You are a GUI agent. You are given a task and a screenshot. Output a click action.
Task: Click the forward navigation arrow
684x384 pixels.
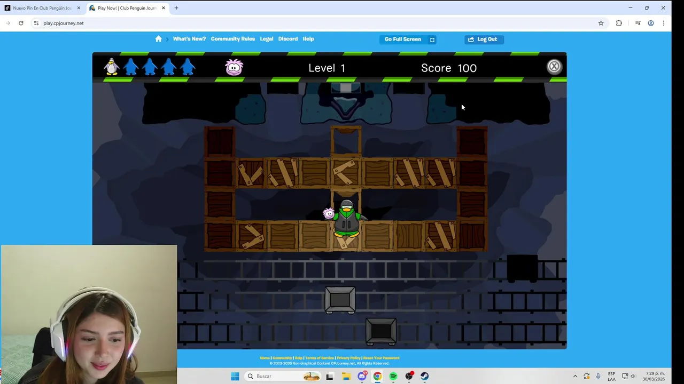point(8,23)
